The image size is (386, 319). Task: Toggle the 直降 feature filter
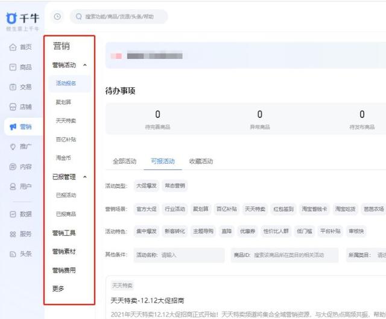tap(227, 231)
